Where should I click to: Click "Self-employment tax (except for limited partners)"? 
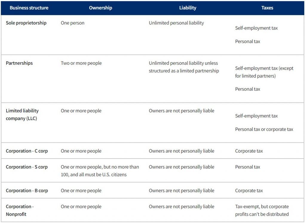coord(264,72)
